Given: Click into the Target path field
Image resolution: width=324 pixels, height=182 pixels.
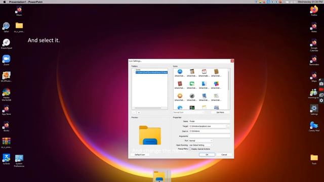Looking at the screenshot, I should point(208,126).
